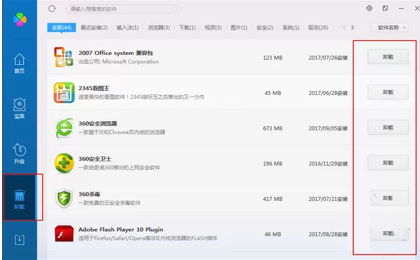Uninstall 360安全浏览器
Screen dimensions: 420x260
[x=388, y=128]
